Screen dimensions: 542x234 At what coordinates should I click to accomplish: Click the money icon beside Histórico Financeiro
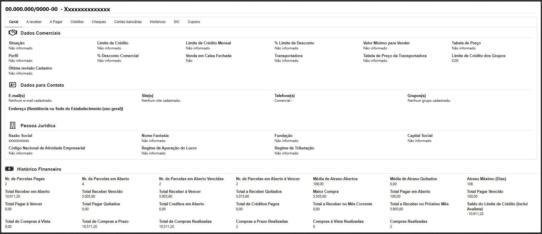pyautogui.click(x=9, y=169)
